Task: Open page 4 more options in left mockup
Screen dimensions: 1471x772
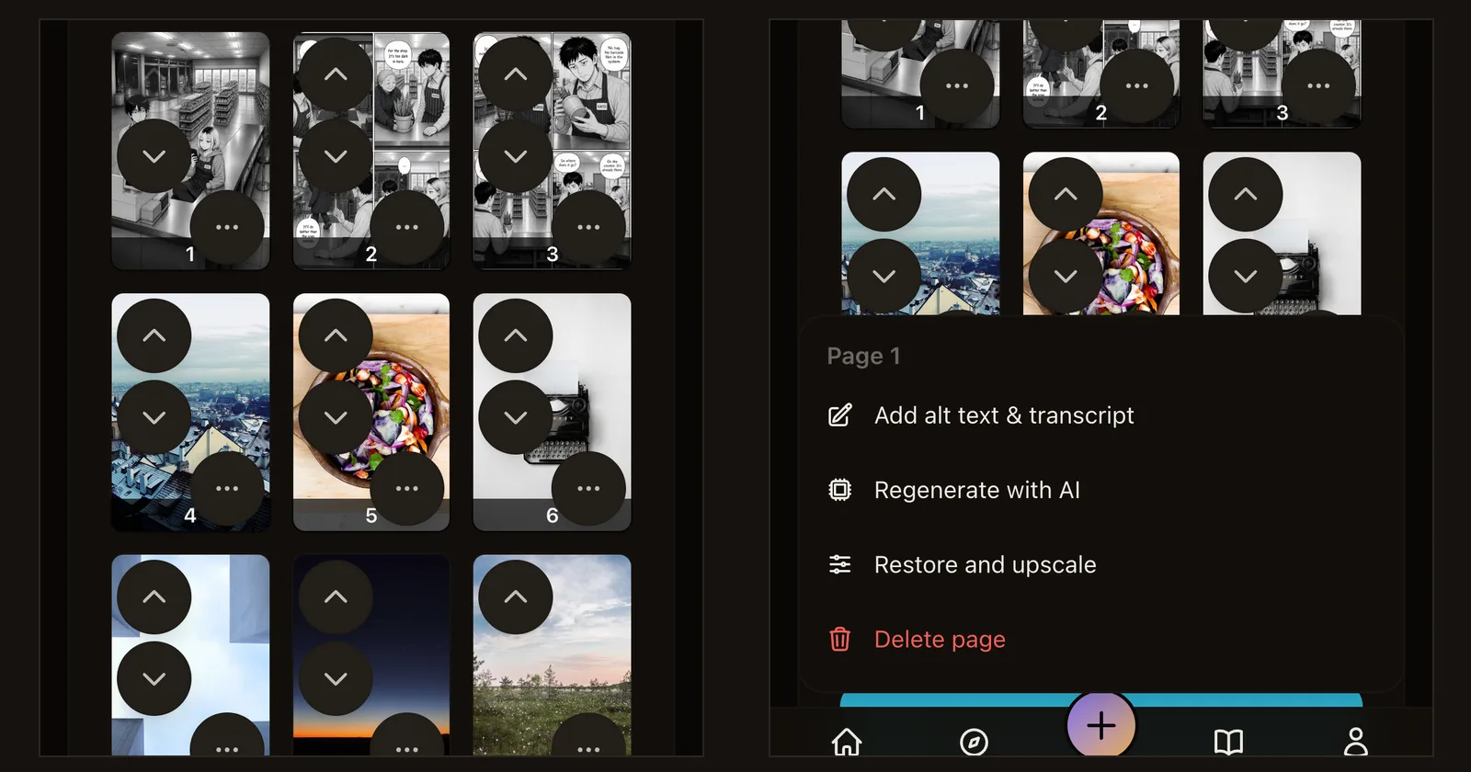Action: tap(227, 488)
